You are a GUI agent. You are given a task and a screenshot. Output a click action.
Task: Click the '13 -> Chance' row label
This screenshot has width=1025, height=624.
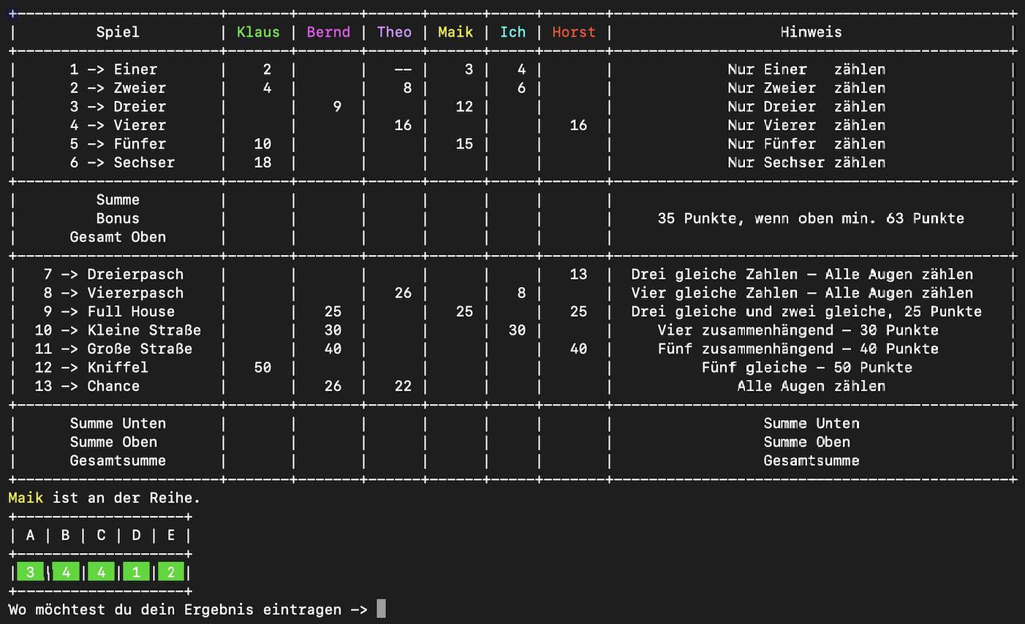pyautogui.click(x=87, y=387)
